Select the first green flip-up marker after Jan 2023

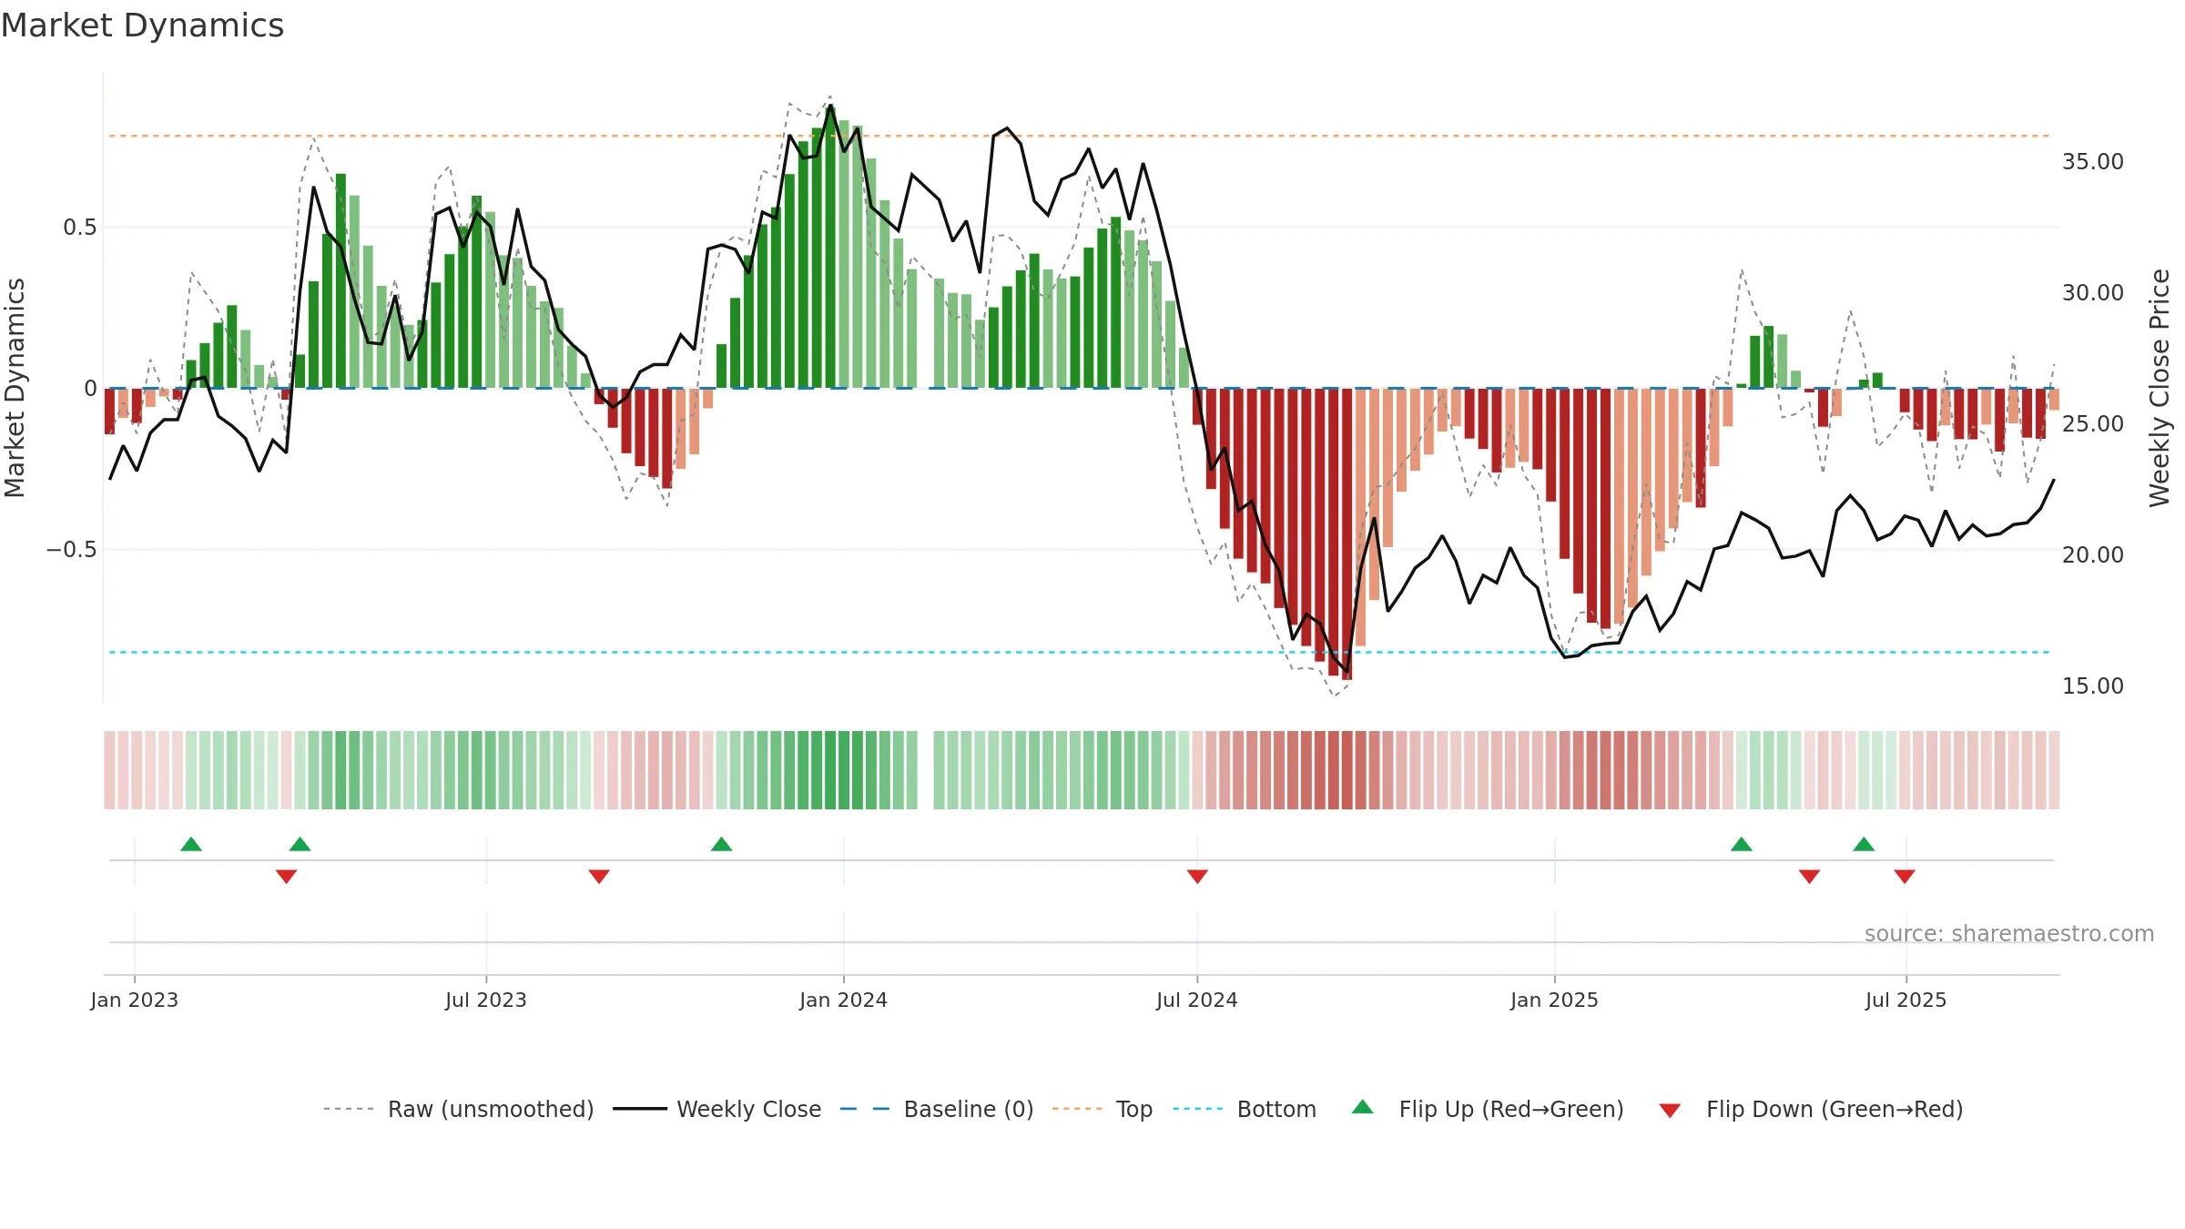[x=191, y=844]
